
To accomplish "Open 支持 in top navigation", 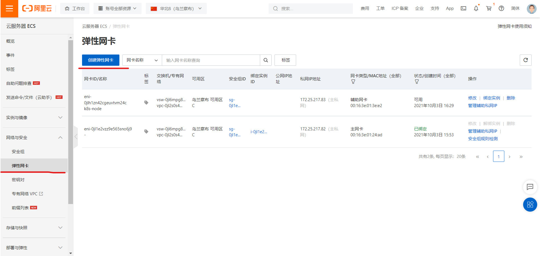I will tap(435, 8).
